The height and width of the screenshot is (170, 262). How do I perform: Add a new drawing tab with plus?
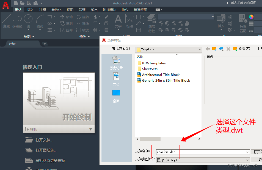[x=45, y=44]
